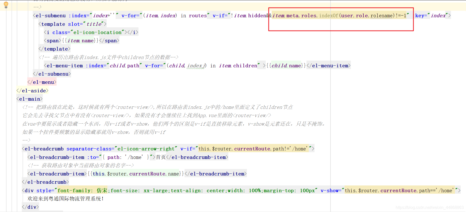Click the {{child.name}} expression
This screenshot has width=466, height=212.
(286, 66)
